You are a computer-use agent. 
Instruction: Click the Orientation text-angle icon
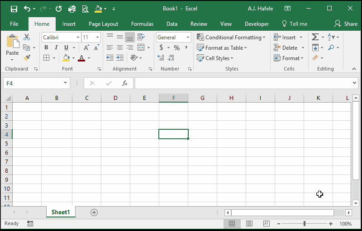(134, 57)
